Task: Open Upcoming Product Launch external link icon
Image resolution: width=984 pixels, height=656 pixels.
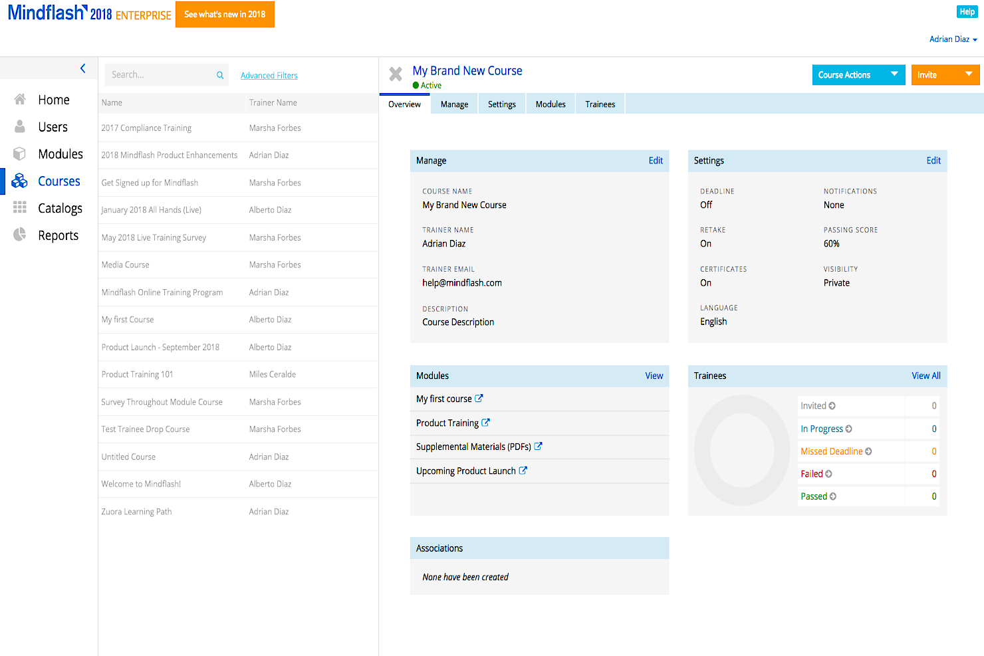Action: pos(523,470)
